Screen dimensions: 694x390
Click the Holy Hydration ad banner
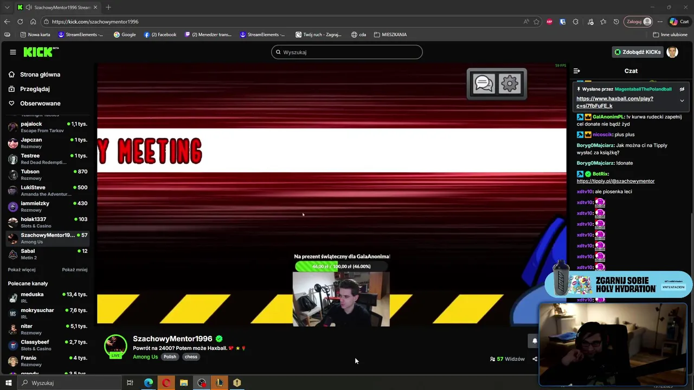click(618, 284)
